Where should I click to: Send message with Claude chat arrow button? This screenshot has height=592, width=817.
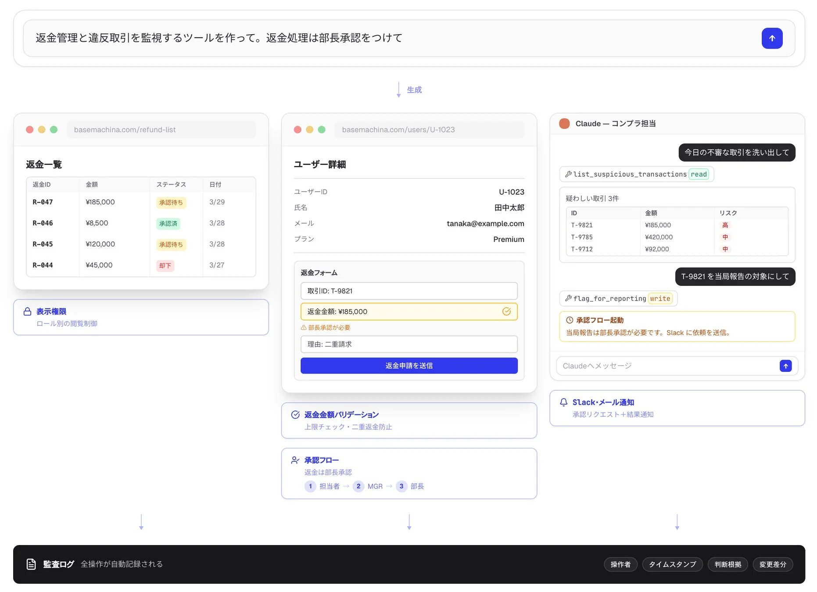pyautogui.click(x=785, y=366)
